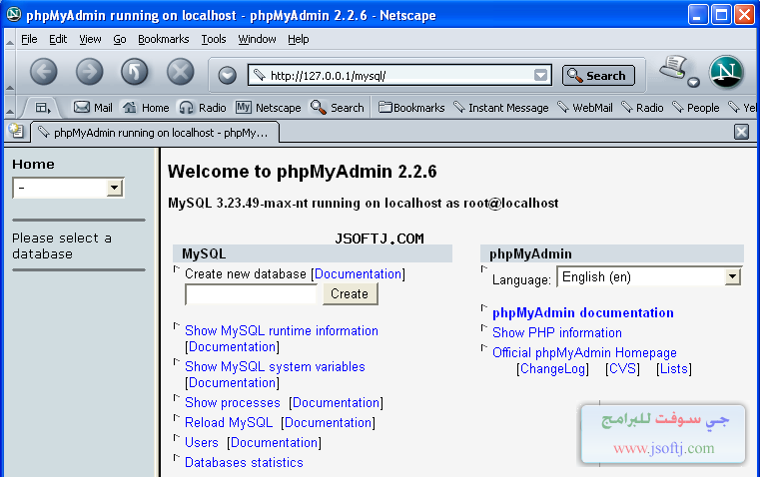Screen dimensions: 760x477
Task: Click the bookmark tag icon in URL bar
Action: (260, 75)
